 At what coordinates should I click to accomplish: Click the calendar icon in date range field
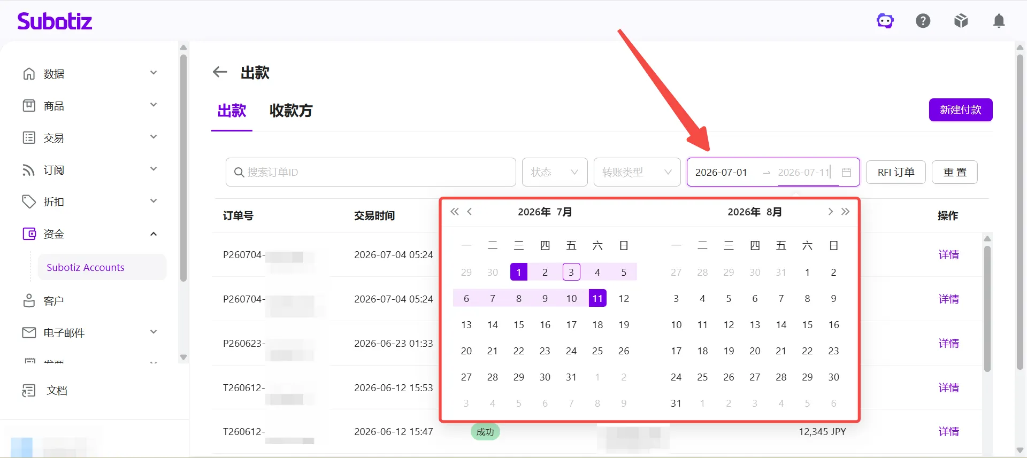(x=846, y=172)
